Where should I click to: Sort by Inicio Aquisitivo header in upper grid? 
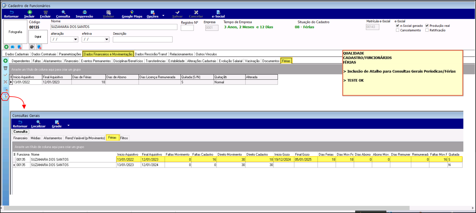click(27, 77)
